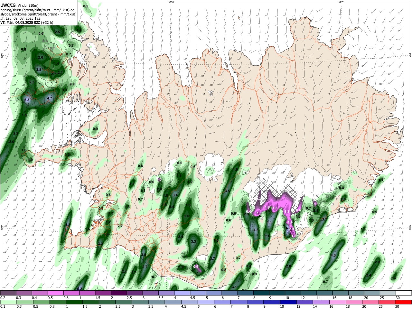412x309 pixels.
Task: Click the 5.3 precipitation value
Action: pos(27,100)
